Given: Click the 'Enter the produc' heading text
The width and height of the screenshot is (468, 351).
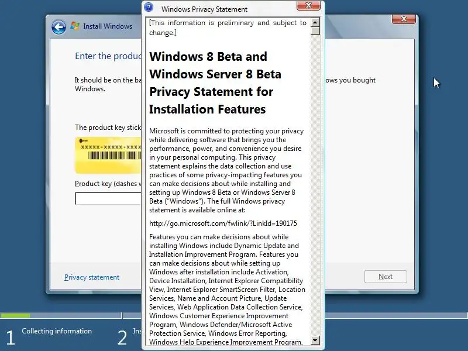Looking at the screenshot, I should point(108,56).
